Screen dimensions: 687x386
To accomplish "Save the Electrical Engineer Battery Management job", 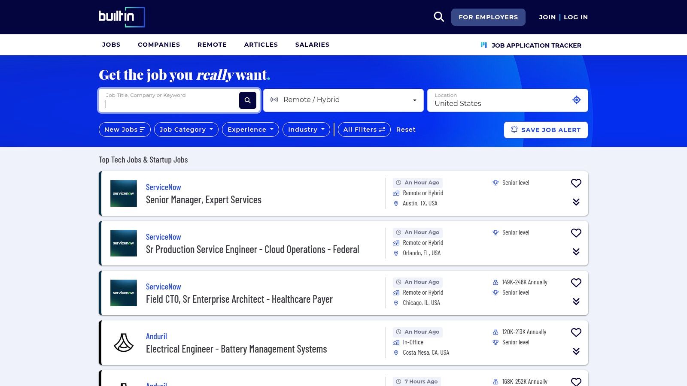I will (x=576, y=332).
